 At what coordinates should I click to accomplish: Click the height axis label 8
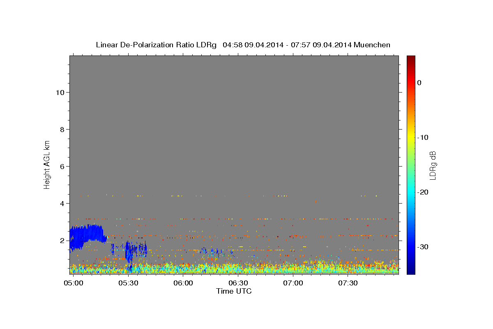click(62, 130)
